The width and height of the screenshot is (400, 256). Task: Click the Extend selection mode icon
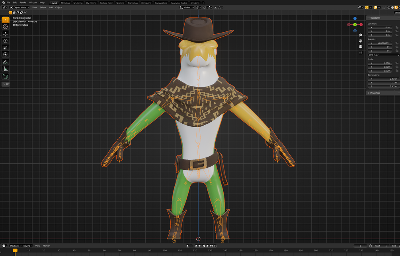14,13
